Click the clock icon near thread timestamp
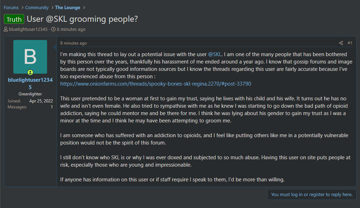 (x=53, y=29)
